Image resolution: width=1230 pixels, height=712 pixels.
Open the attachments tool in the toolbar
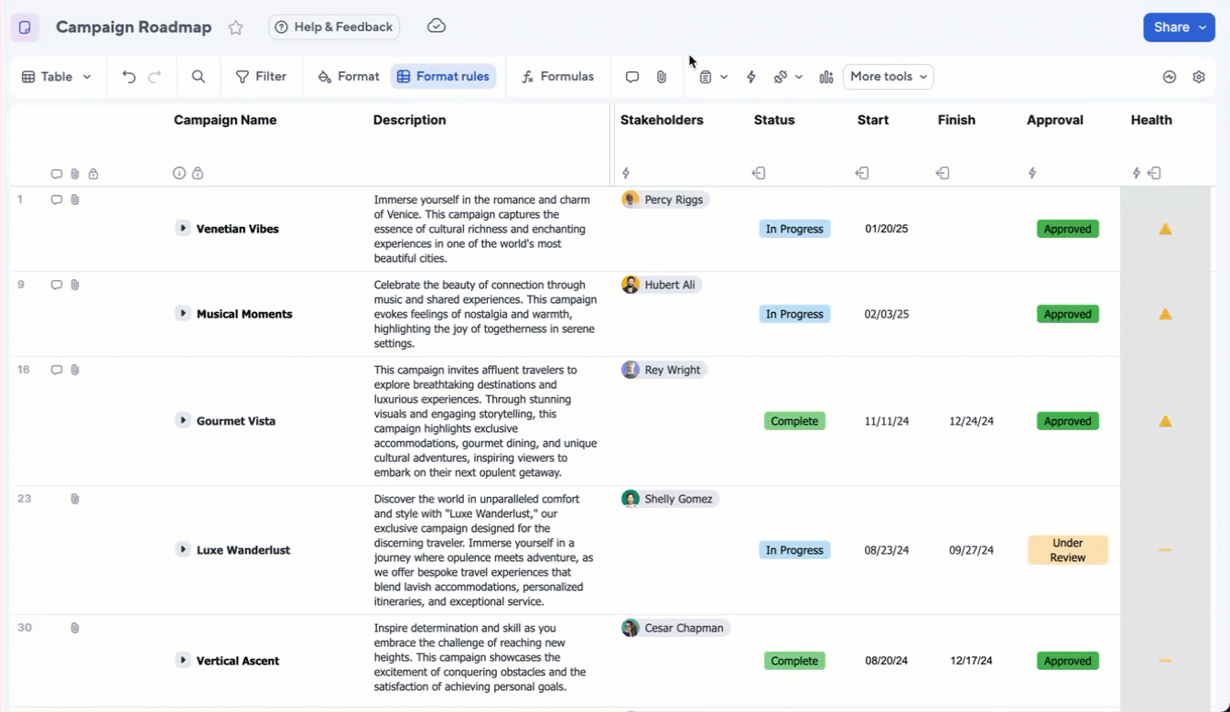(661, 76)
